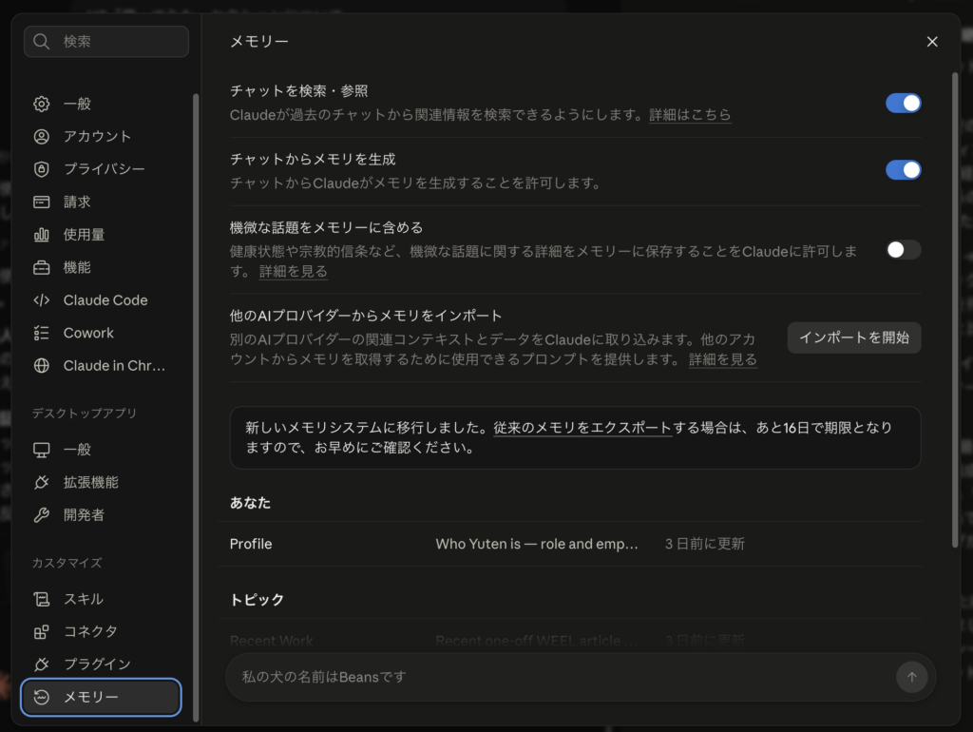
Task: Open 機能 settings section
Action: point(101,267)
